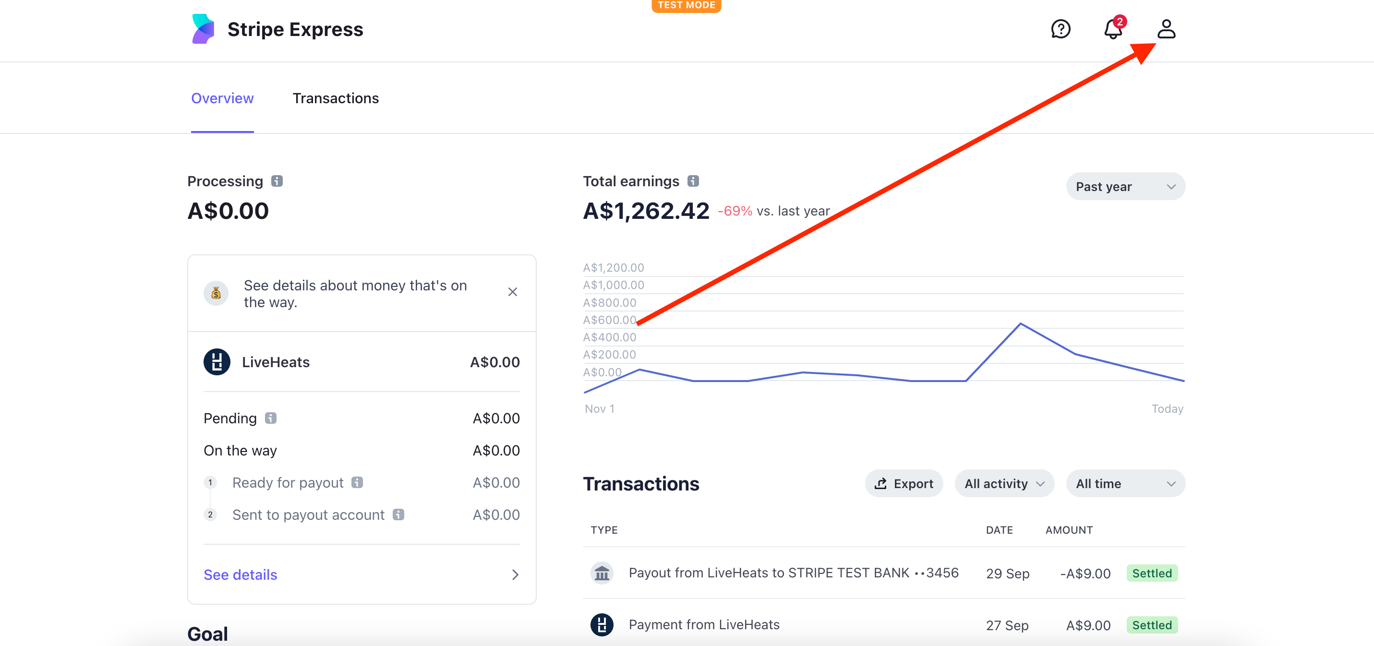Viewport: 1374px width, 646px height.
Task: Click the step 1 marker for Ready for payout
Action: coord(210,482)
